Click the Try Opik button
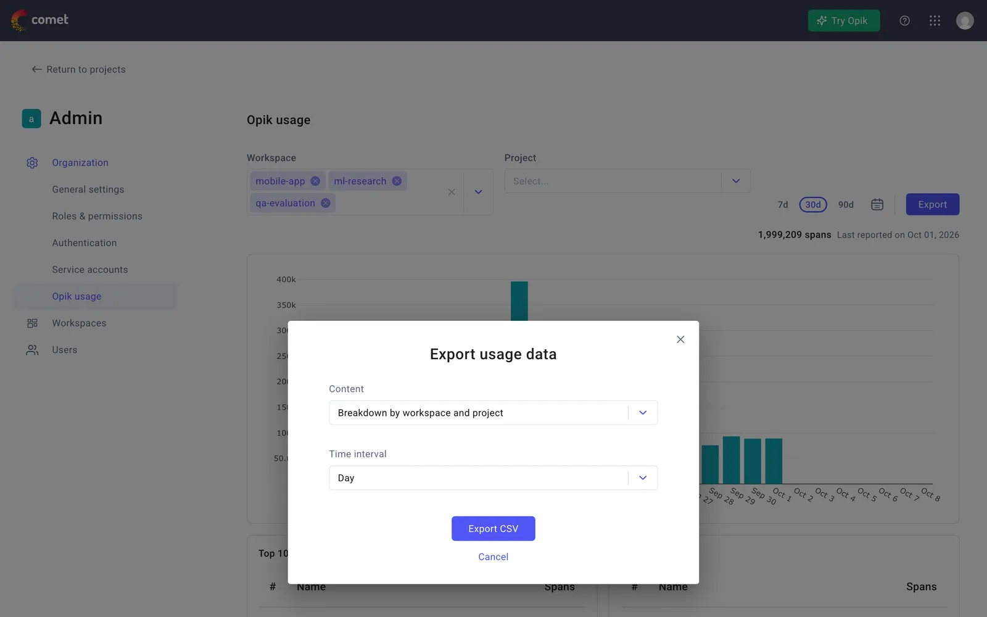Image resolution: width=987 pixels, height=617 pixels. [844, 20]
